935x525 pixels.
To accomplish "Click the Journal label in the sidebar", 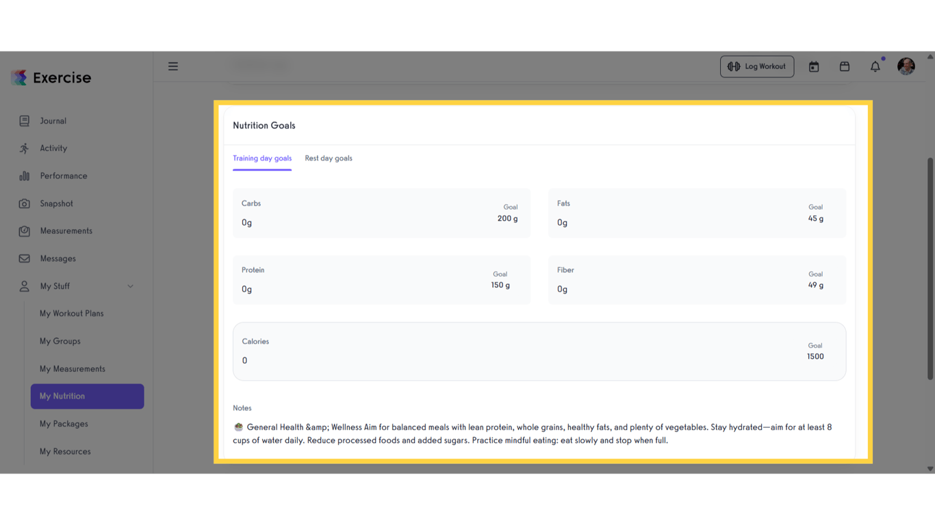I will pyautogui.click(x=53, y=121).
